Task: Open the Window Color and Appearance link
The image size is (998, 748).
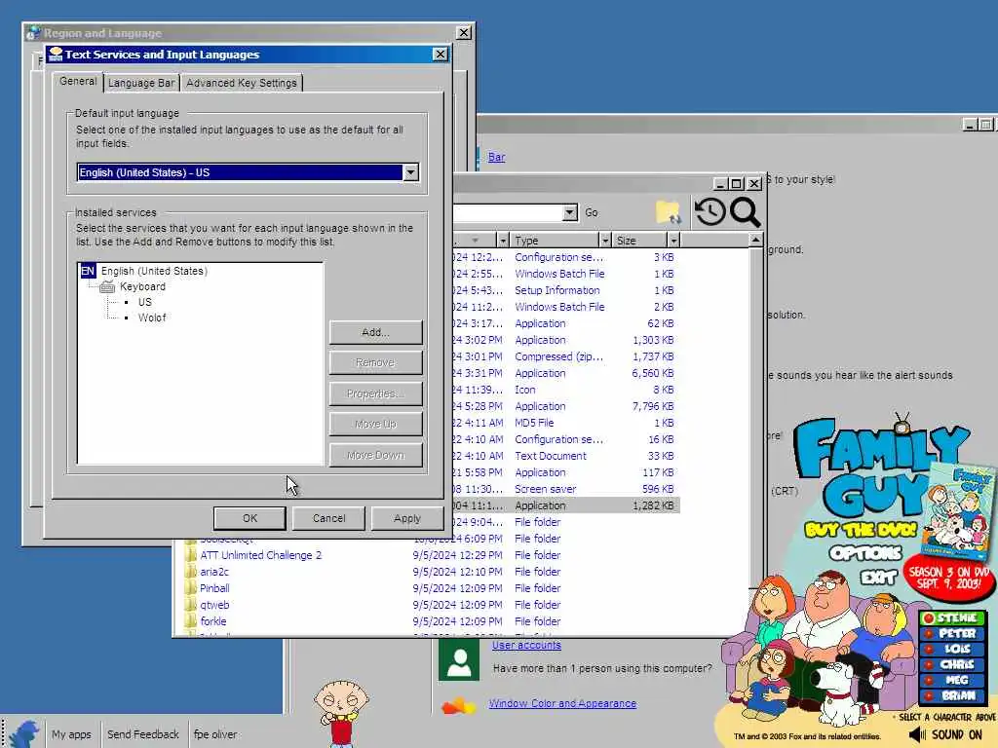Action: (562, 703)
